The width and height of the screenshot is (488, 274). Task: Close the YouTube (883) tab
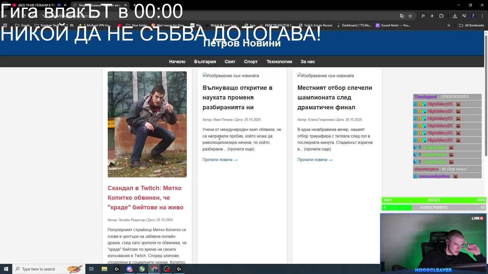coord(64,5)
